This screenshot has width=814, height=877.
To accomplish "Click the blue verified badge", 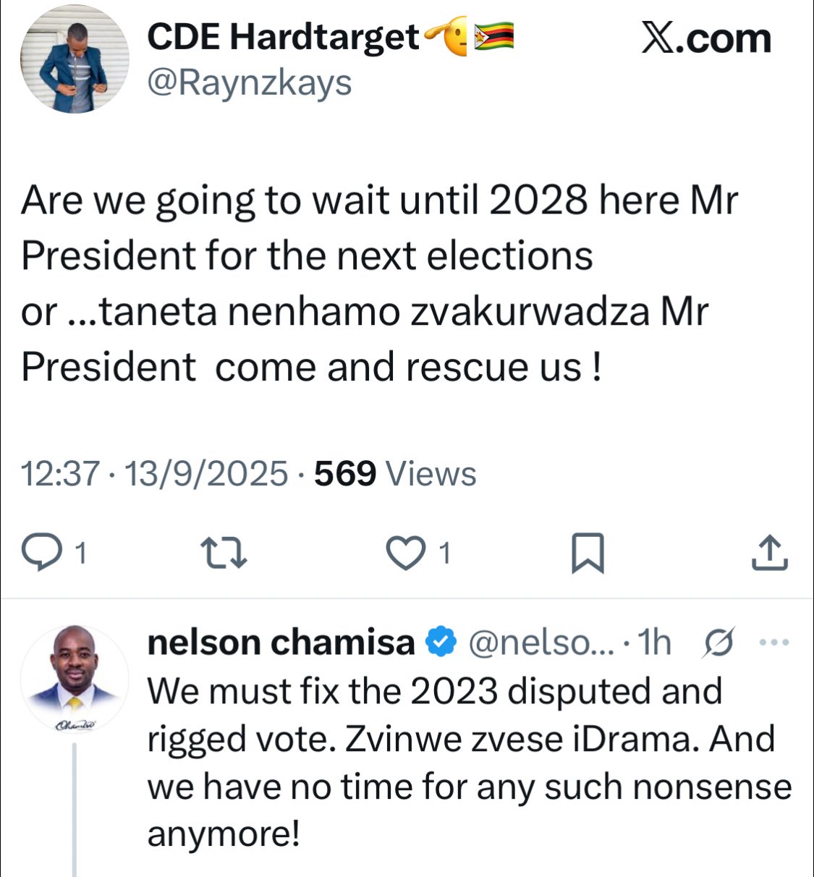I will point(441,643).
